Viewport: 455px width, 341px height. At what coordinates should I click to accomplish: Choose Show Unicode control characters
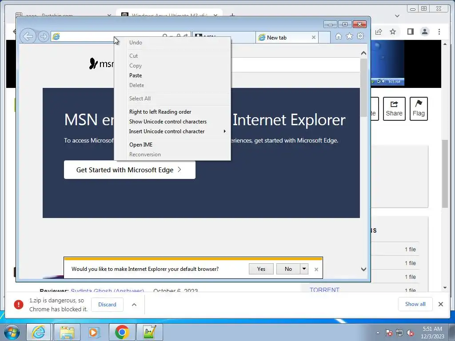172,122
